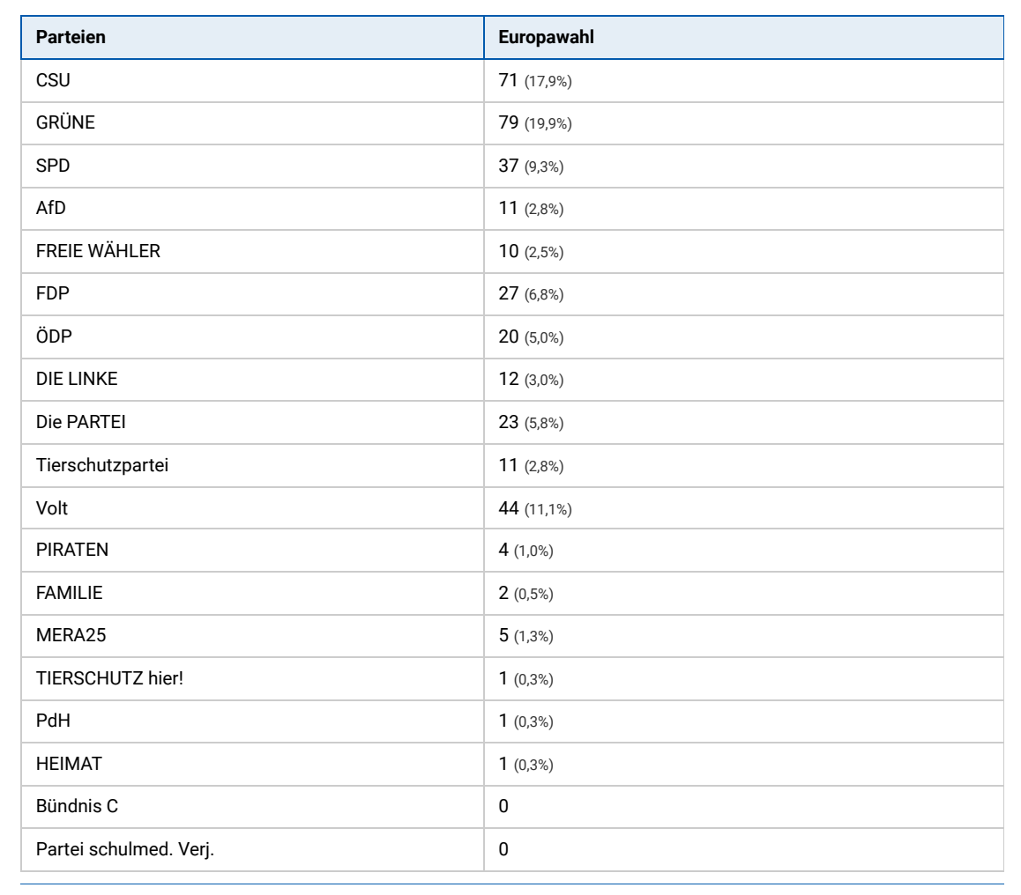This screenshot has height=895, width=1021.
Task: Select the HEIMAT party name cell
Action: coord(253,764)
